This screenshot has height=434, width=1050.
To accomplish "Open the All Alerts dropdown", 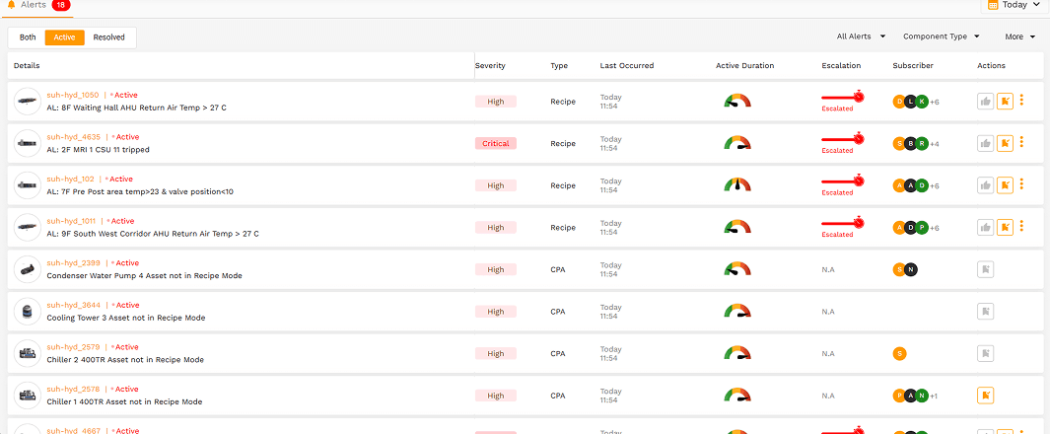I will [861, 36].
